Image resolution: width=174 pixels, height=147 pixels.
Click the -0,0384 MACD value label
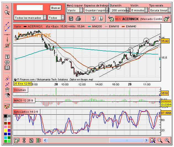(166, 104)
